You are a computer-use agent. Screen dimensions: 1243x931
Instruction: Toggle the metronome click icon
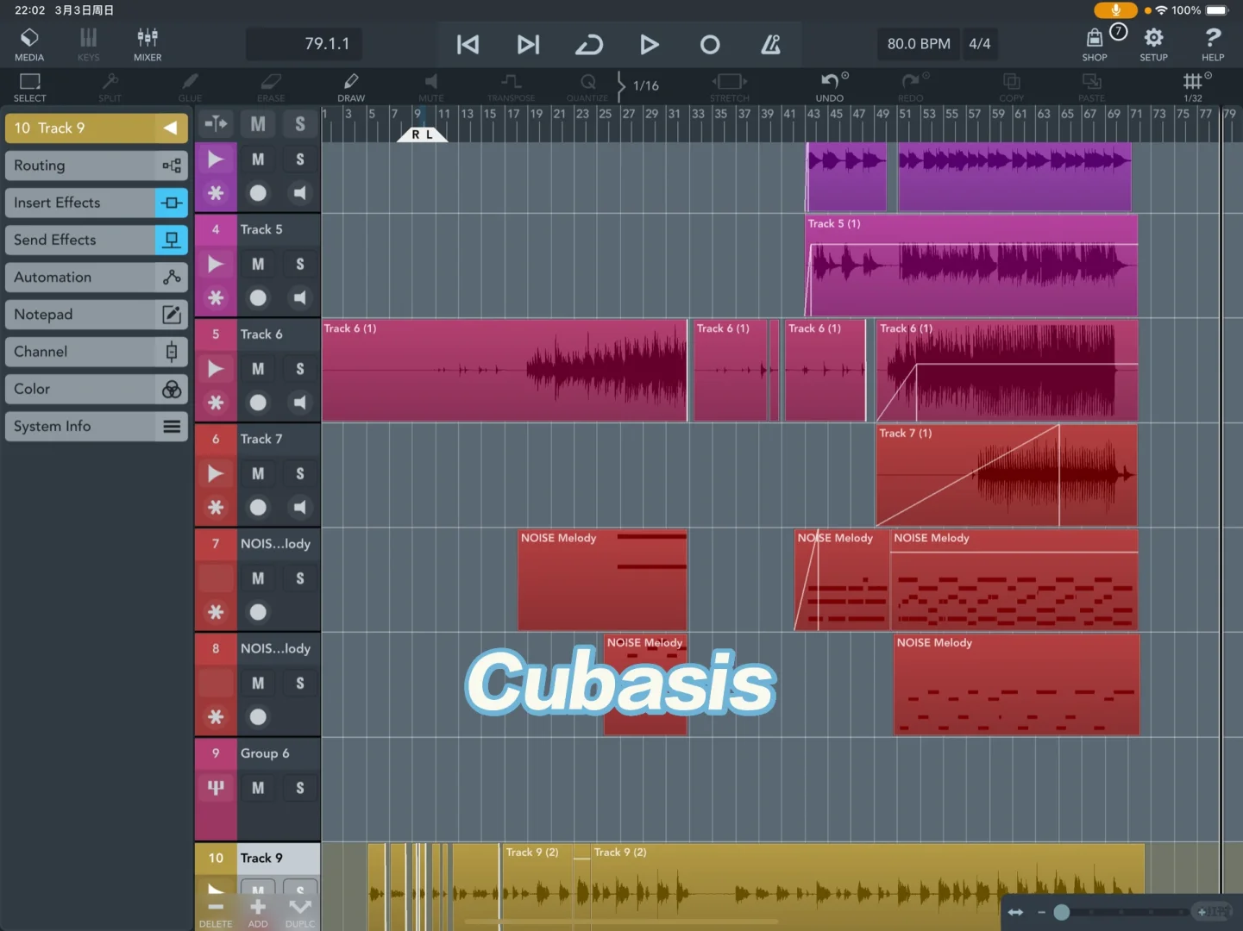tap(771, 44)
